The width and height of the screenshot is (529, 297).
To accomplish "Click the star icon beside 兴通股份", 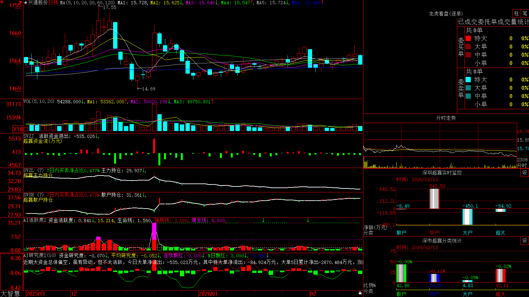I will click(x=25, y=3).
